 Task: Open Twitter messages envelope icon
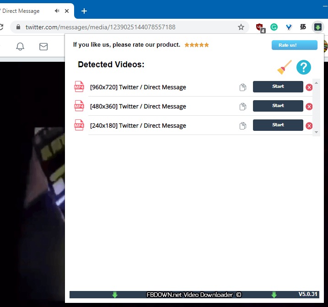[x=43, y=47]
